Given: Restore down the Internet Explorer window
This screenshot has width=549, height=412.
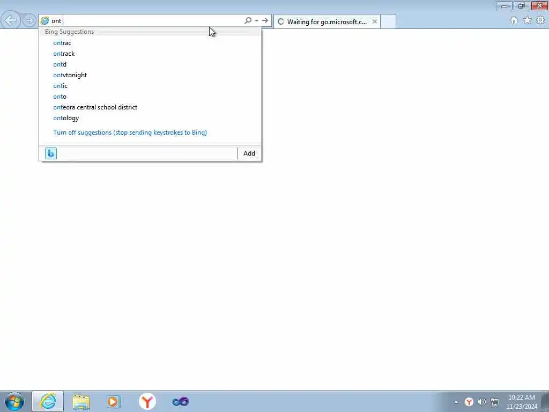Looking at the screenshot, I should pos(522,5).
